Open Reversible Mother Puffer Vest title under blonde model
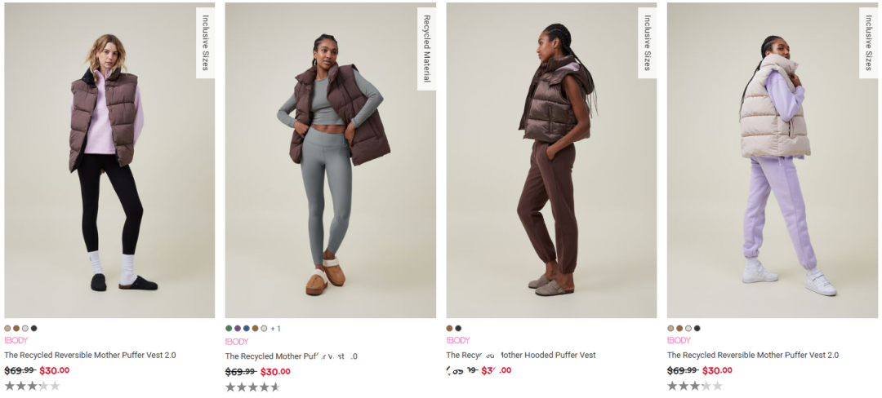The image size is (882, 398). pyautogui.click(x=90, y=355)
